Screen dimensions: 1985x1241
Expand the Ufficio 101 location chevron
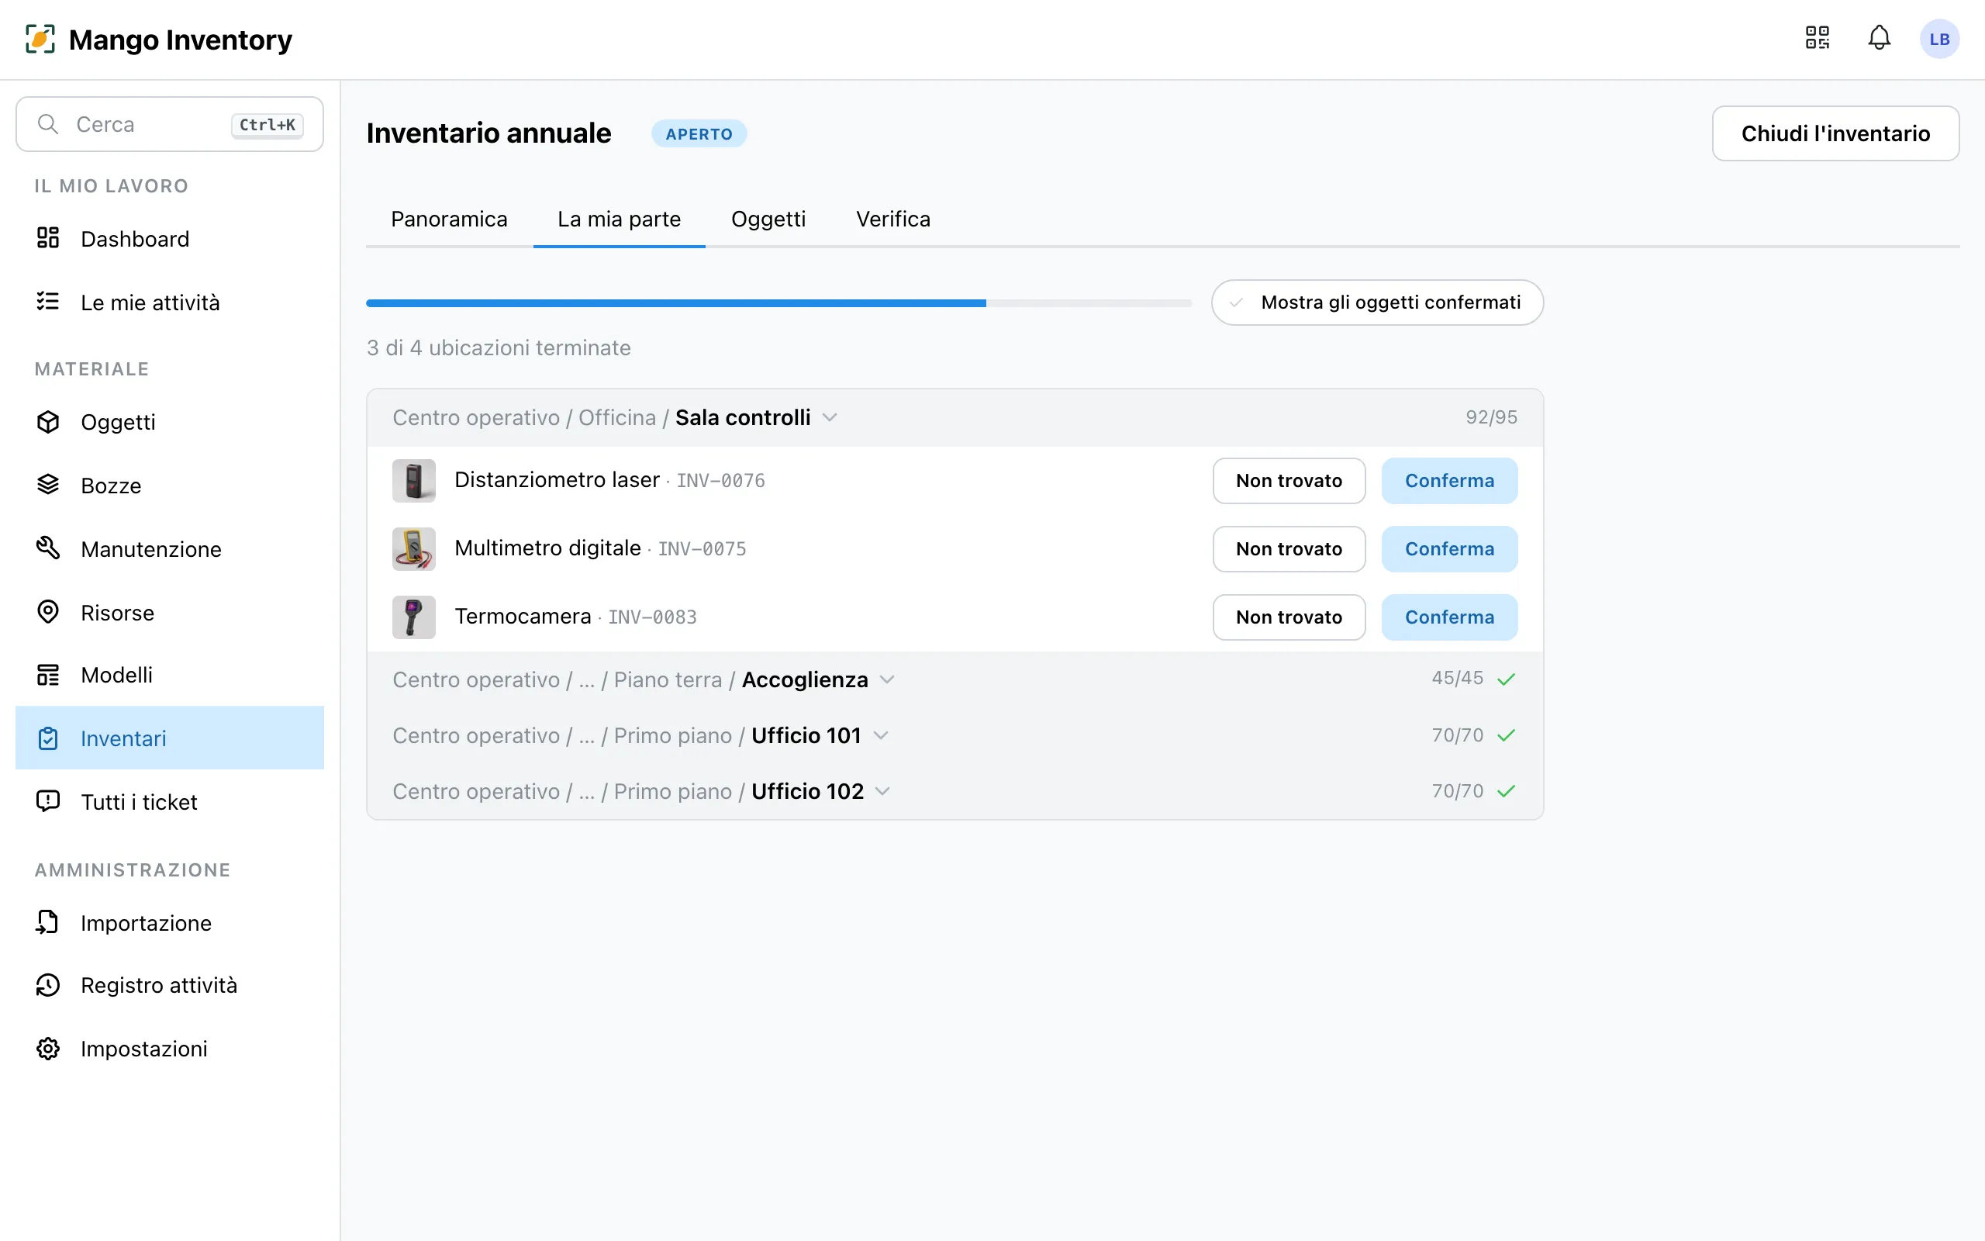coord(881,735)
